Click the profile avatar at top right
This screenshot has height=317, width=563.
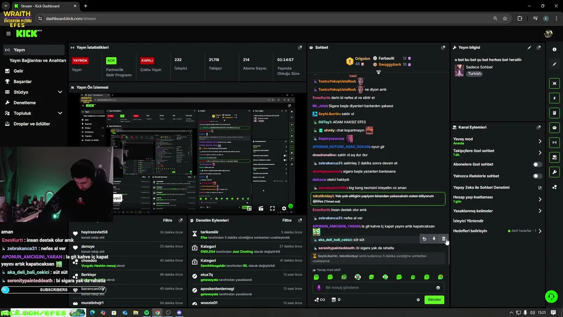click(x=548, y=33)
